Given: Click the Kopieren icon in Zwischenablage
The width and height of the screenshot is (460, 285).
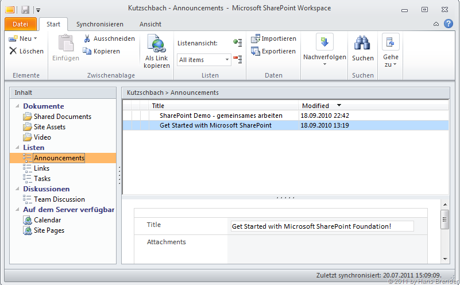Looking at the screenshot, I should 87,51.
